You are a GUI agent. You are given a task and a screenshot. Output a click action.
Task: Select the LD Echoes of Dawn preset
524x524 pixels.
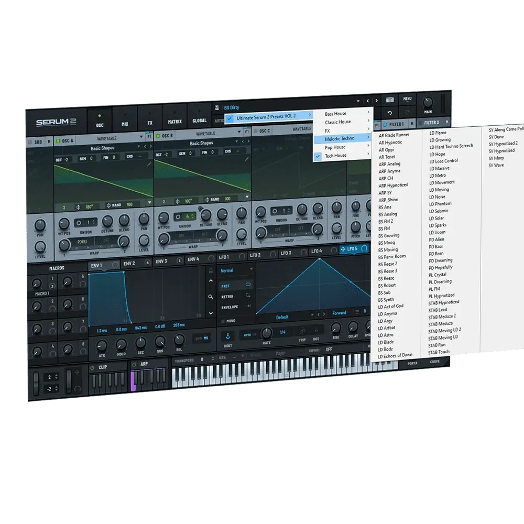pos(395,355)
